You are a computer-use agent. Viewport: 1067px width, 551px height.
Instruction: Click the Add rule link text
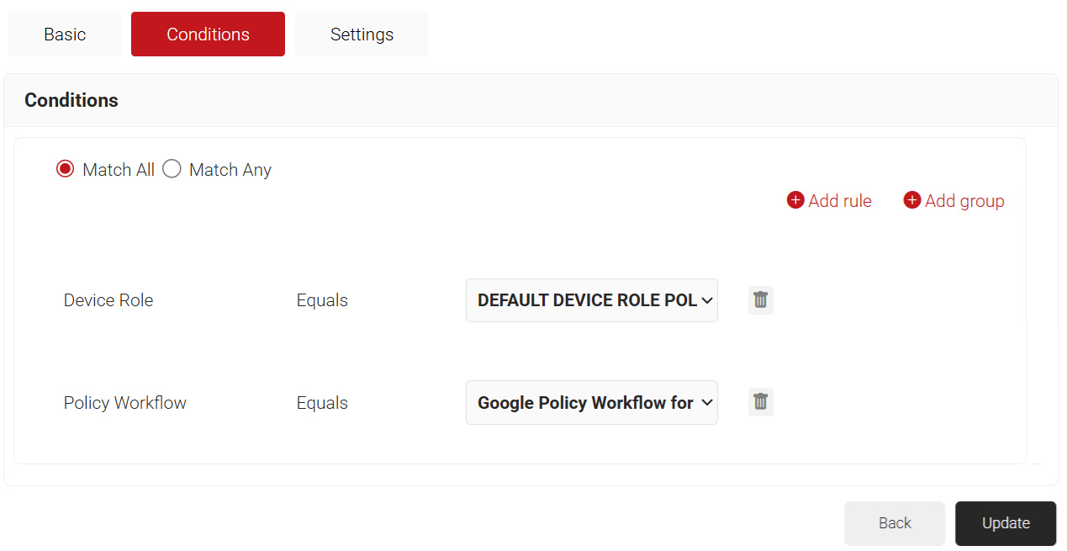pyautogui.click(x=839, y=201)
